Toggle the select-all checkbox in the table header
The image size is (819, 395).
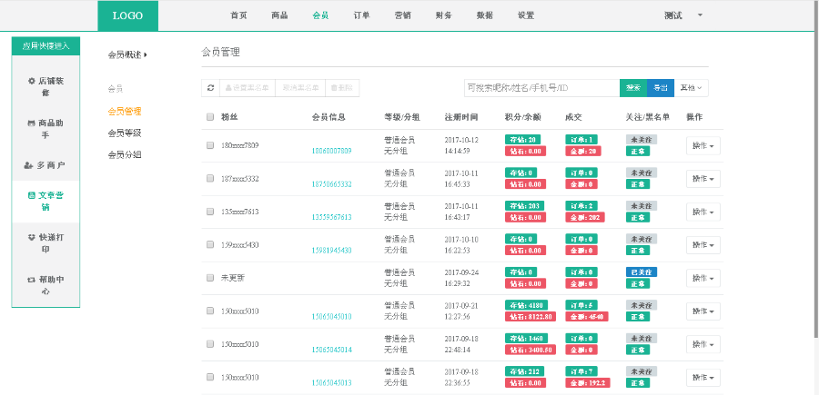tap(210, 117)
